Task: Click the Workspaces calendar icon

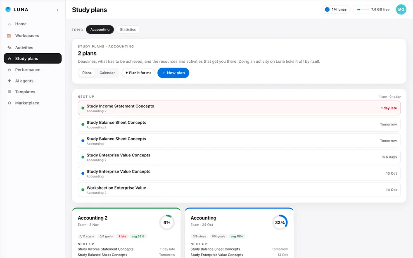Action: pyautogui.click(x=9, y=36)
